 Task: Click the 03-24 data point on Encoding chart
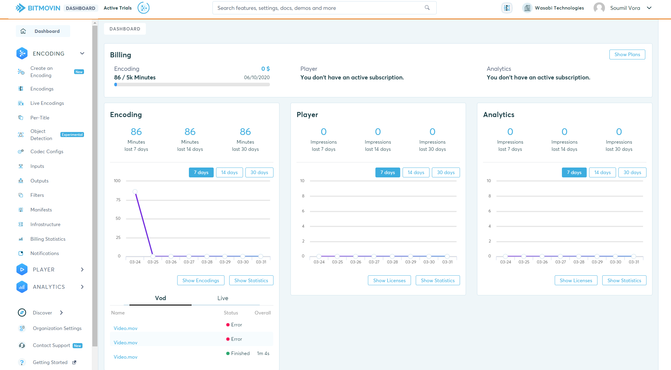click(135, 191)
